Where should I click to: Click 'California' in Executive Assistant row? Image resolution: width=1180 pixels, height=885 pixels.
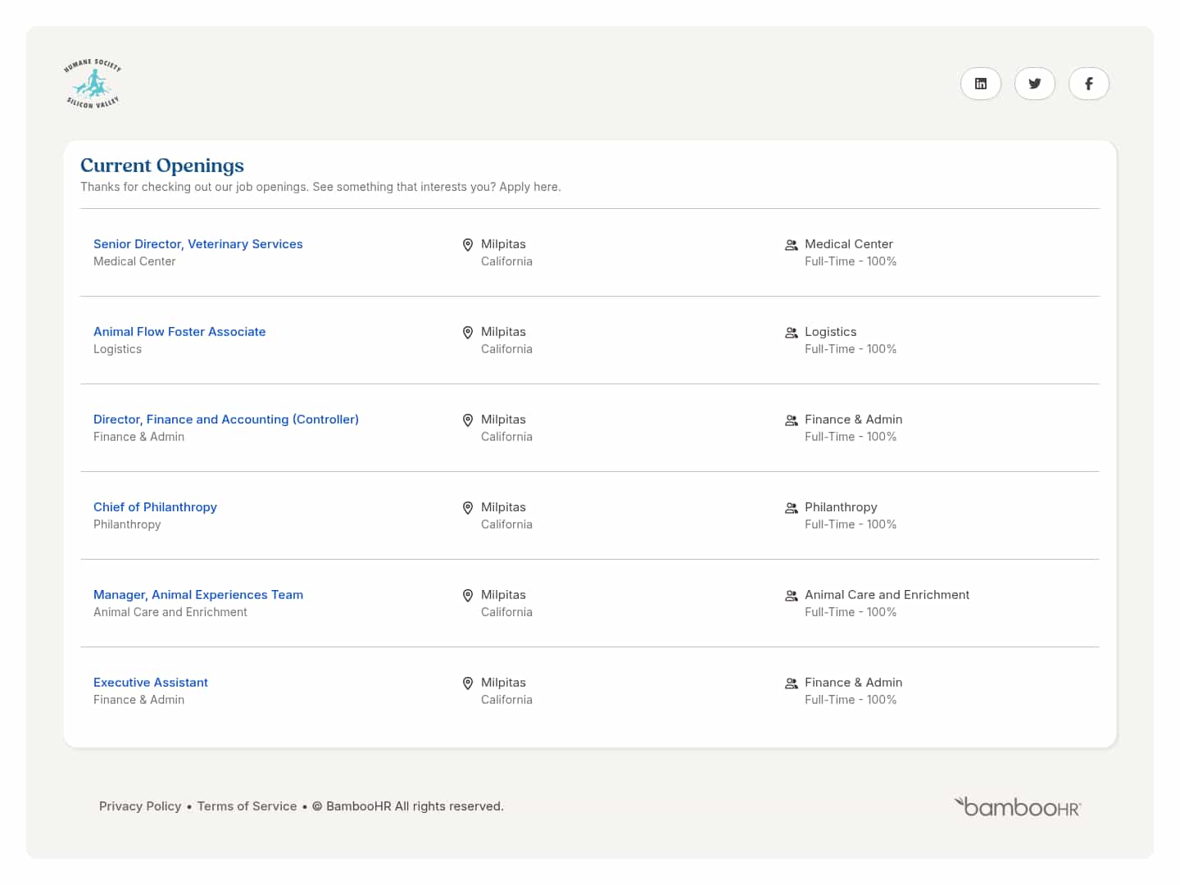506,700
